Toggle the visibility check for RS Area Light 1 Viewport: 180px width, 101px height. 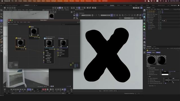(x=161, y=11)
